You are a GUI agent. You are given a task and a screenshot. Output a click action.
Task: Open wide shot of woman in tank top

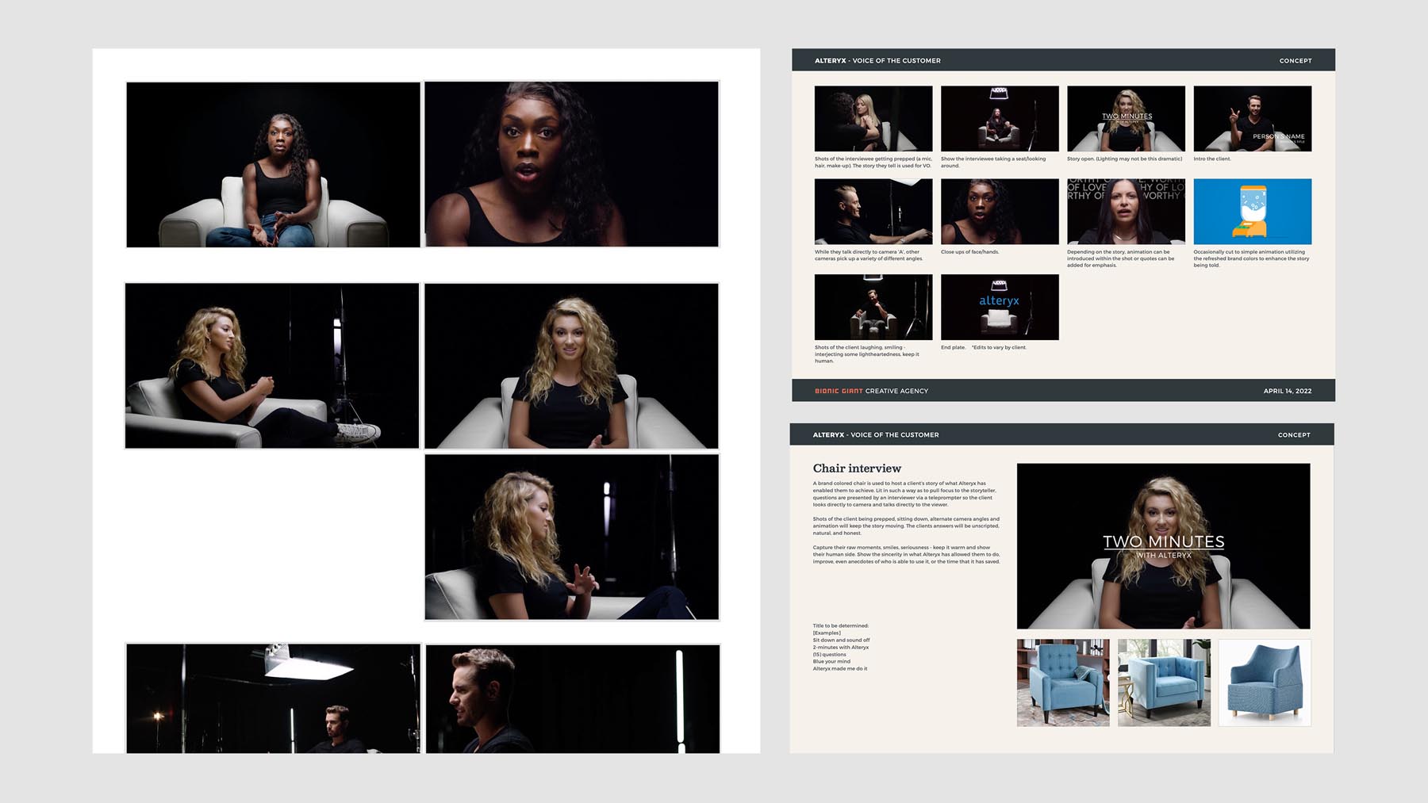click(273, 165)
